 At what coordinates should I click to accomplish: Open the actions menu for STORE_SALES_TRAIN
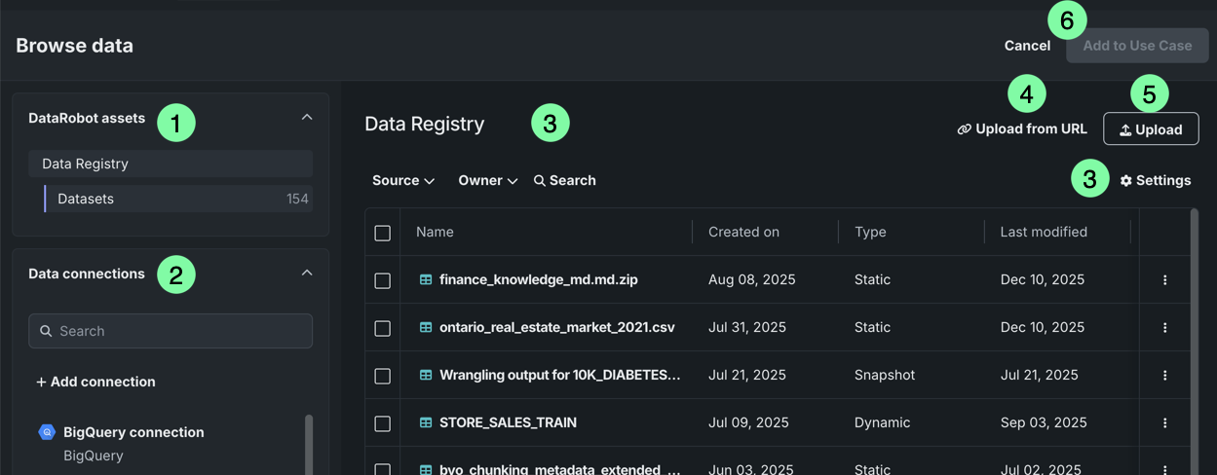pyautogui.click(x=1164, y=422)
